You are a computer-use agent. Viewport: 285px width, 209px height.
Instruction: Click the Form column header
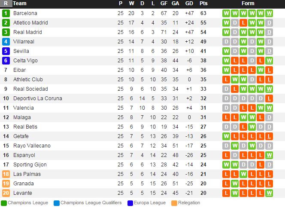point(248,3)
